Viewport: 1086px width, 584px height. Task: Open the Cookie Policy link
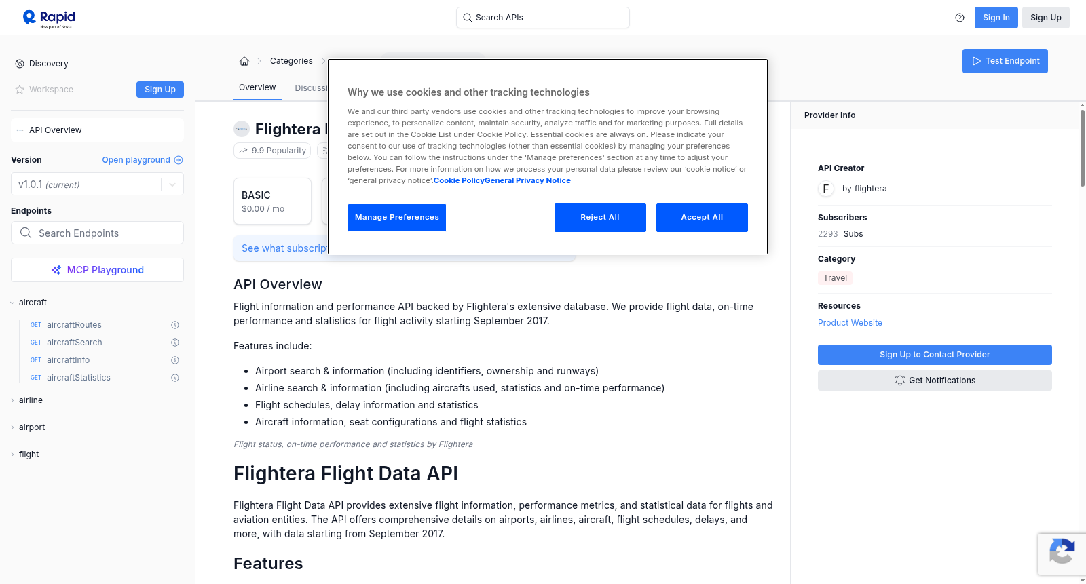click(x=459, y=181)
